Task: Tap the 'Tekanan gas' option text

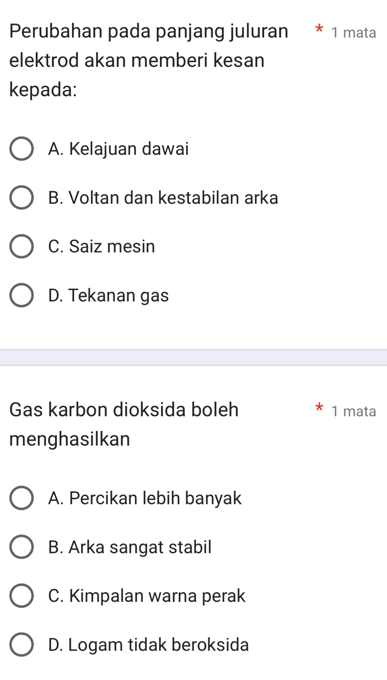Action: tap(109, 295)
